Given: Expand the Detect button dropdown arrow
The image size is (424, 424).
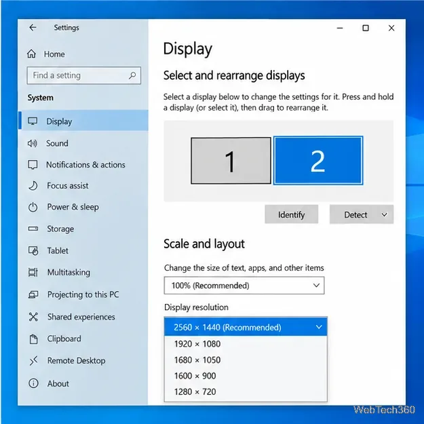Looking at the screenshot, I should pos(384,214).
